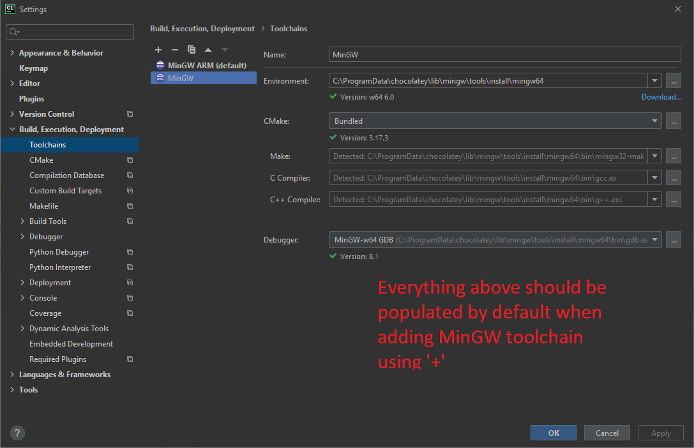Screen dimensions: 694x448
Task: Click project-level icon next to Python Debugger
Action: point(130,252)
